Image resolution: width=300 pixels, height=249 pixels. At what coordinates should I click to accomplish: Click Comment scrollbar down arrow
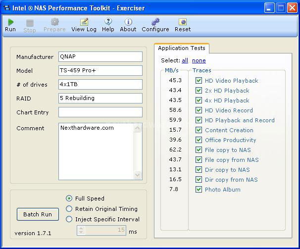click(138, 175)
